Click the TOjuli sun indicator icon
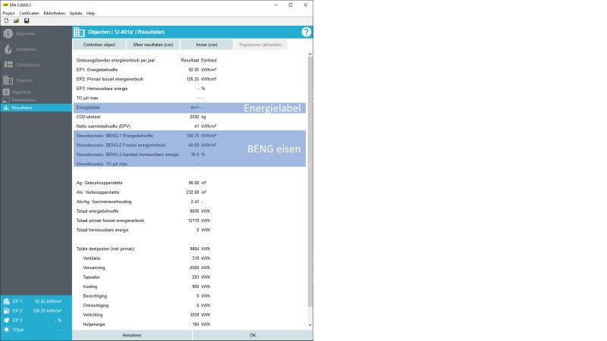This screenshot has height=341, width=607. click(7, 330)
